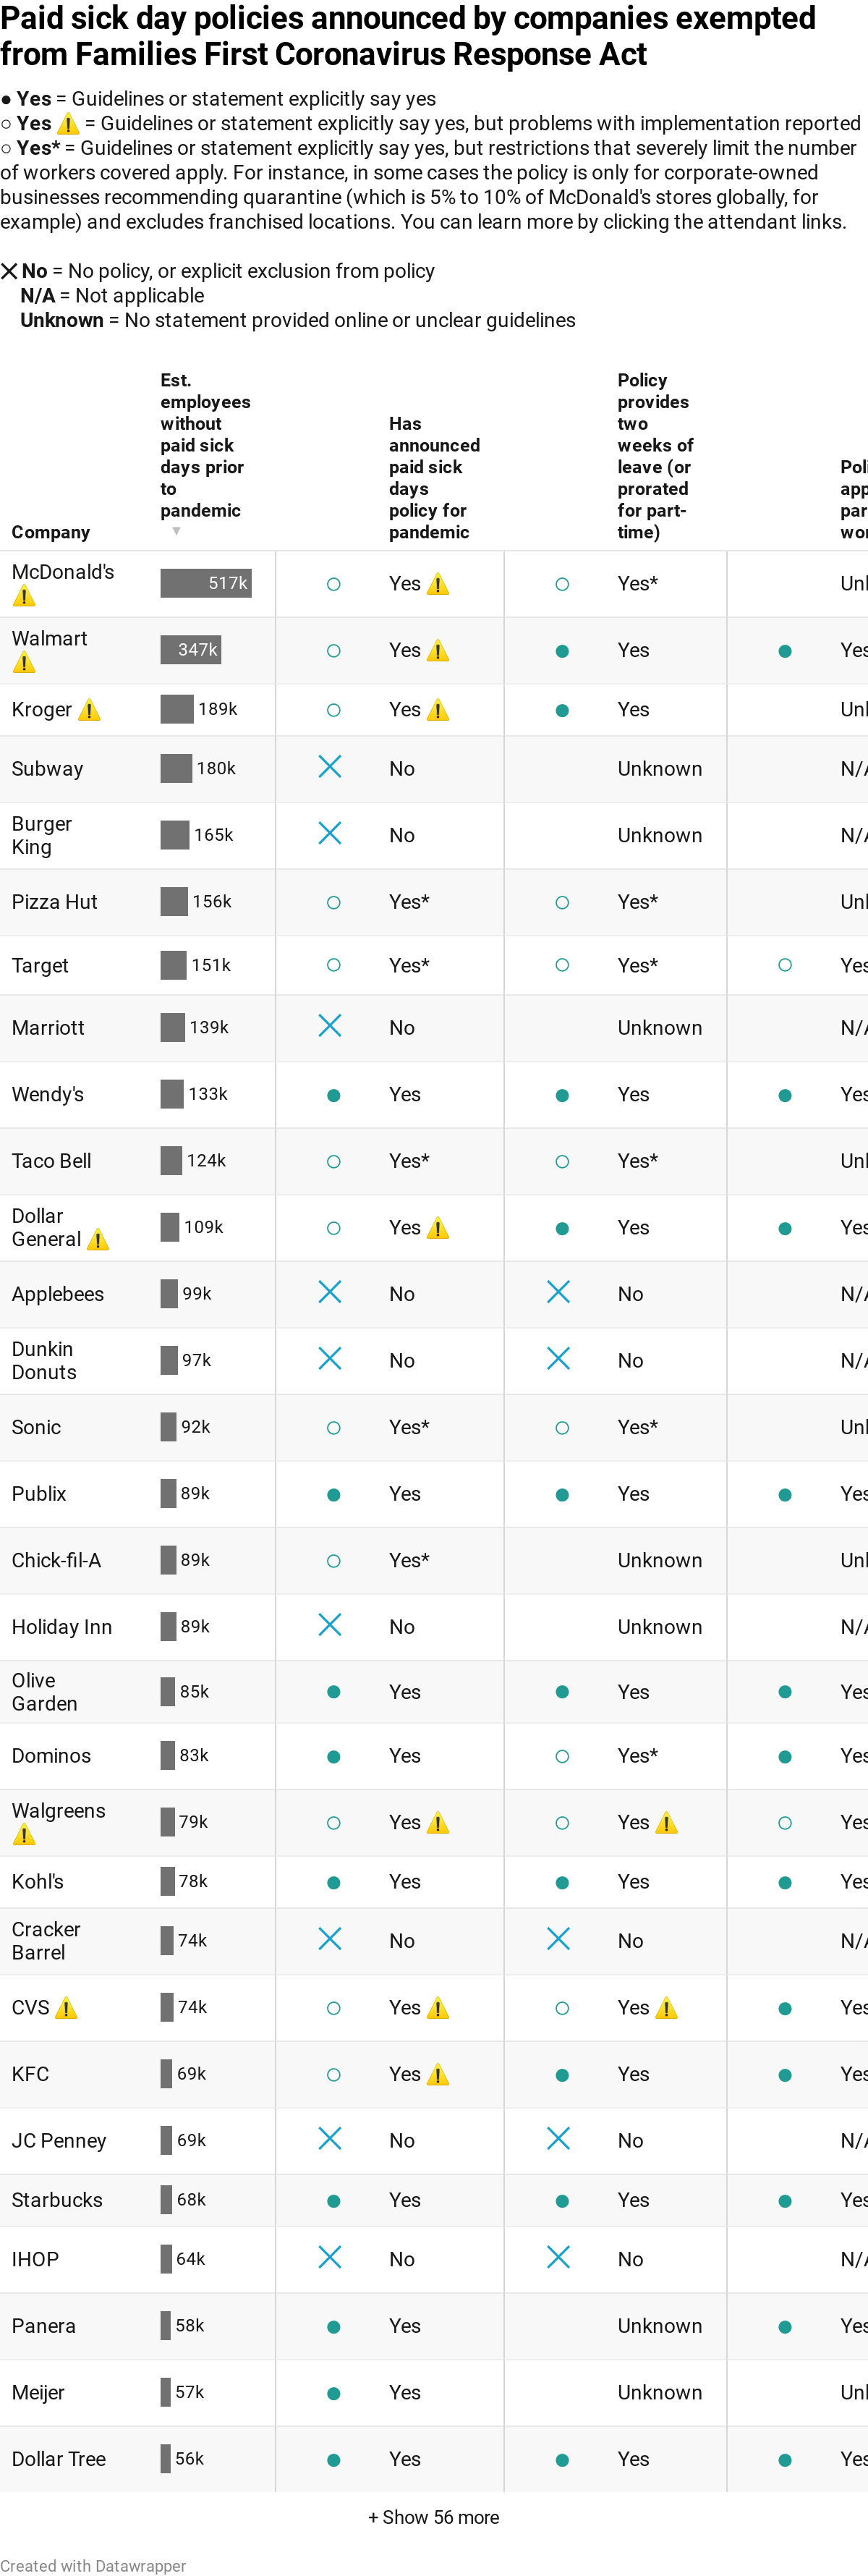This screenshot has width=868, height=2576.
Task: Open the Created with Datawrapper link
Action: [x=93, y=2566]
